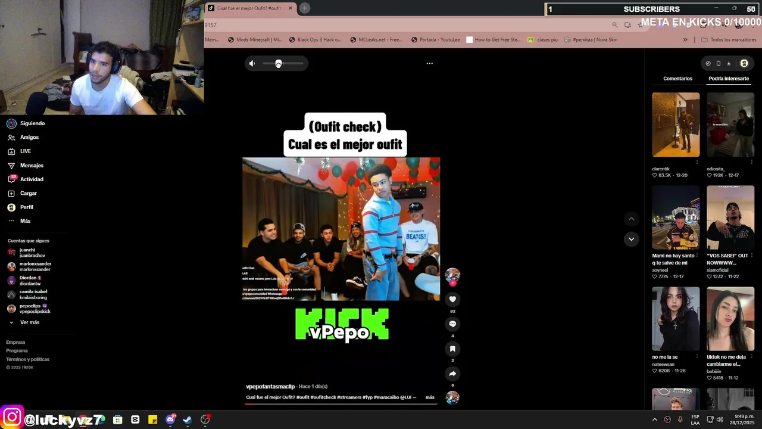Screen dimensions: 762x429
Task: Open the Programa footer link
Action: coord(17,350)
